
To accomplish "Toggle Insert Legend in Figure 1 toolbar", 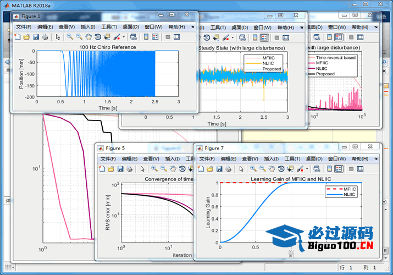I will [156, 37].
